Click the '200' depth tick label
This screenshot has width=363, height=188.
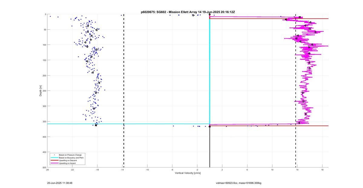(x=44, y=76)
